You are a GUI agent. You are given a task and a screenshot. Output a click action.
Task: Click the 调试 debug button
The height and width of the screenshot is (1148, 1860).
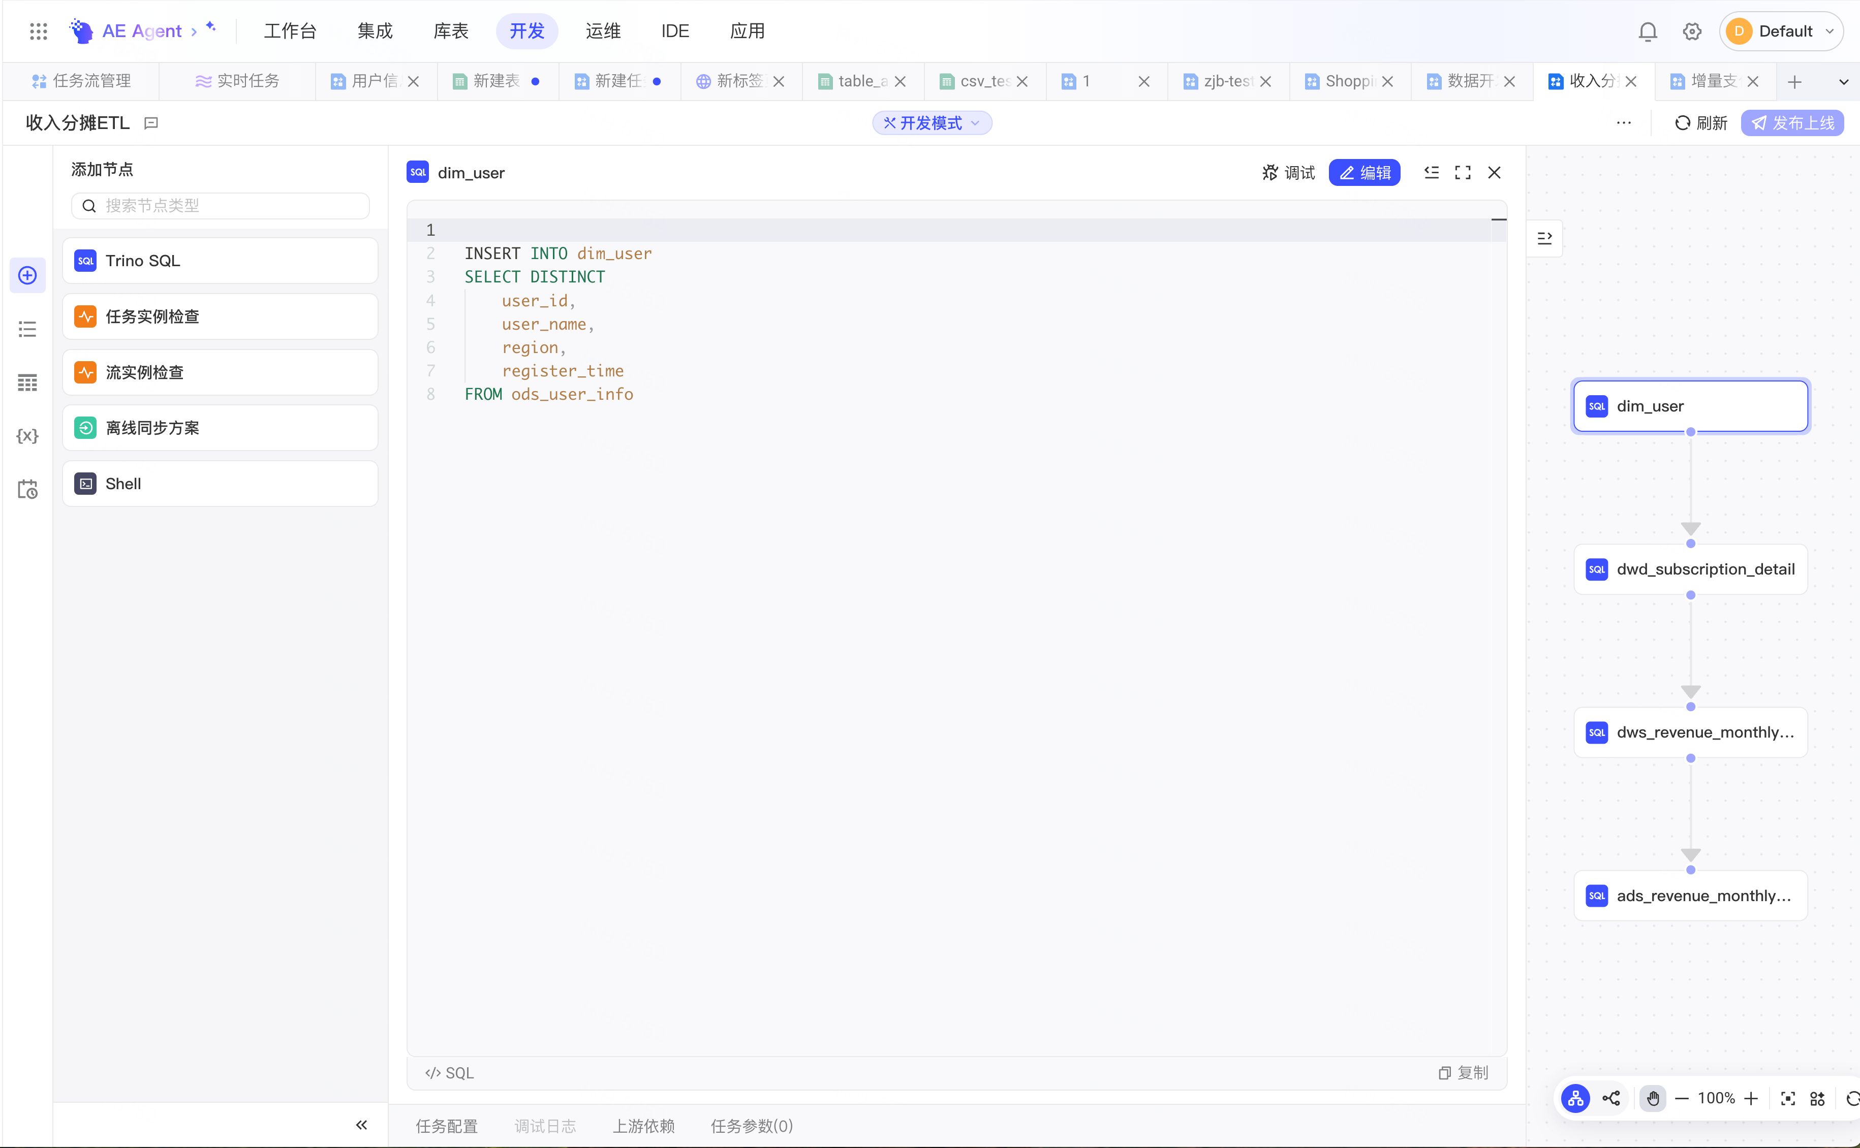1288,172
